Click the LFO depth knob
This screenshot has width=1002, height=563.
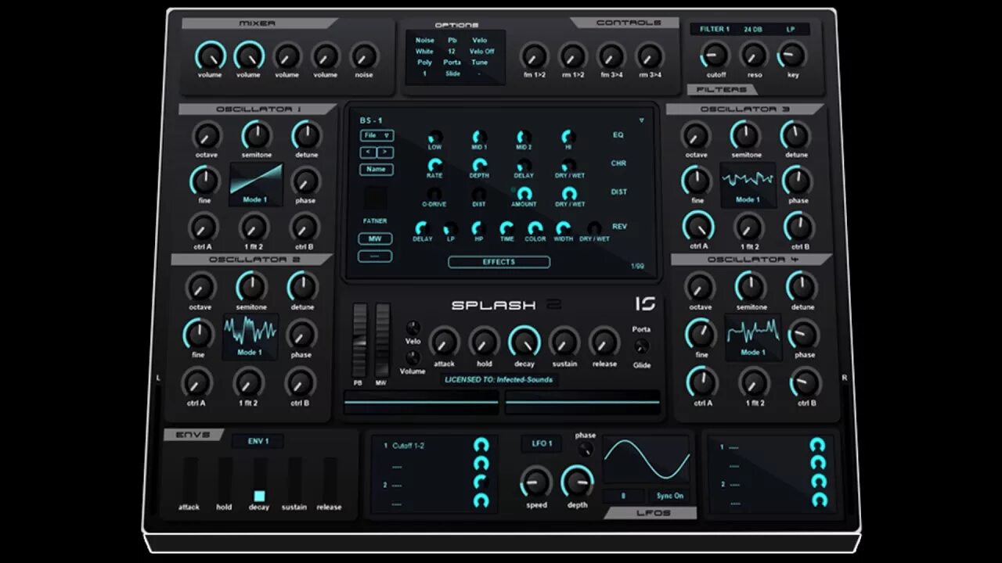coord(577,482)
